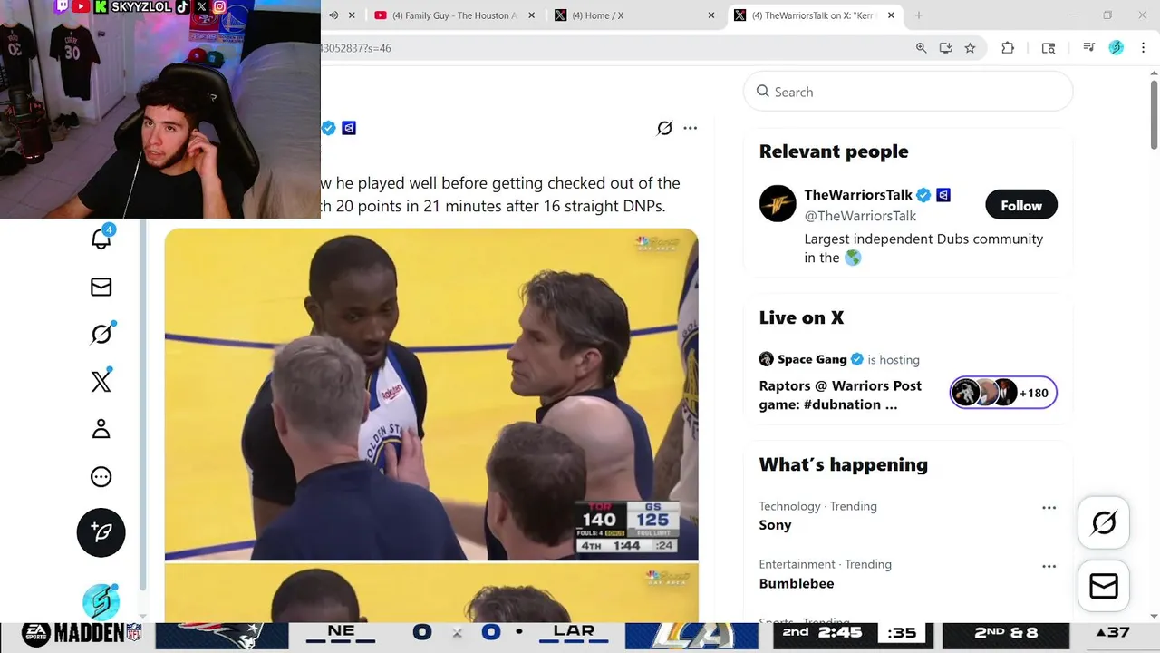Select TheWarriorsTalk on X tab
This screenshot has height=653, width=1160.
click(815, 15)
